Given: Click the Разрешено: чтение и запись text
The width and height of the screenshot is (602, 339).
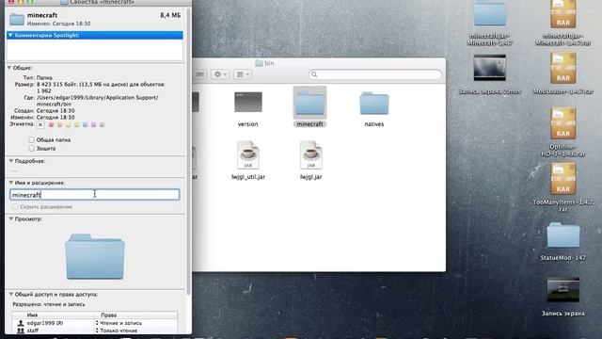Looking at the screenshot, I should (x=49, y=304).
